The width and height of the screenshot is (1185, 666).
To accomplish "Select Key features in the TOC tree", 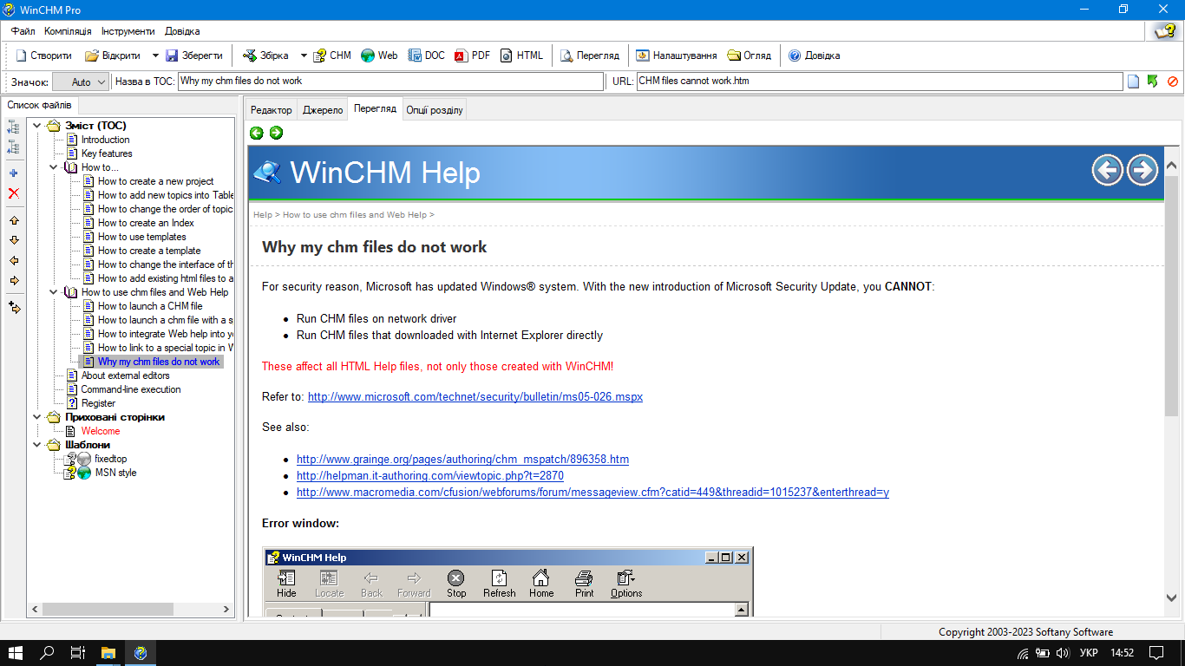I will pos(107,153).
